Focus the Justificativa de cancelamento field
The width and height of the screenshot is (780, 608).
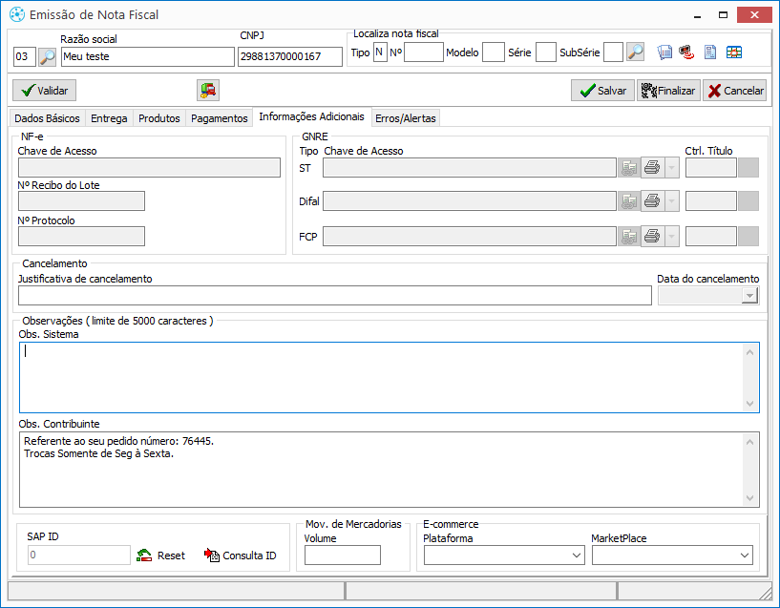point(335,296)
